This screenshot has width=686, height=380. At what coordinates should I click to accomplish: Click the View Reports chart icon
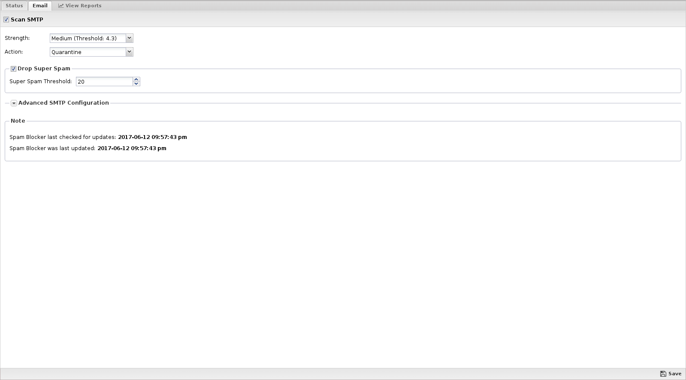(61, 6)
